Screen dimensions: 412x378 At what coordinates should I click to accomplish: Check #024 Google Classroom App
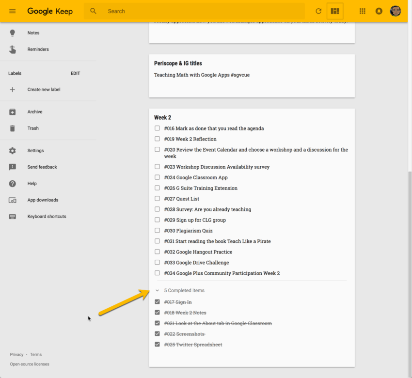157,177
